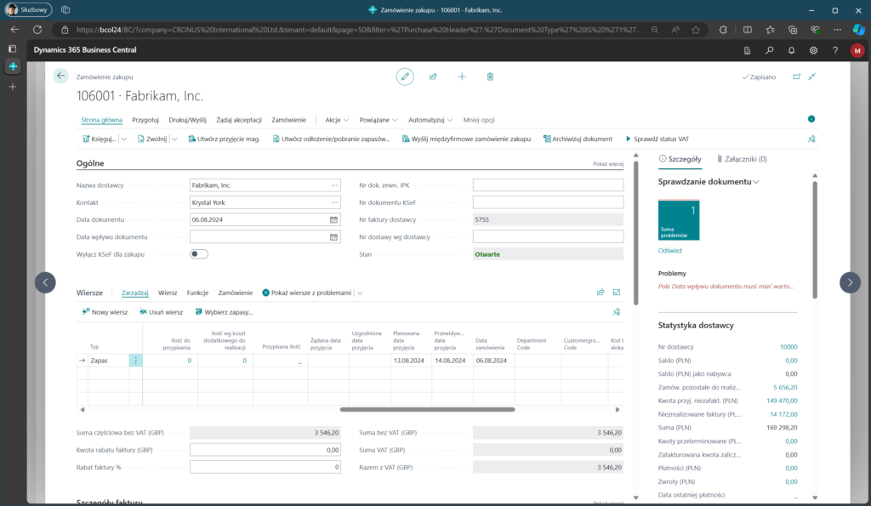Toggle Wyłącz KSeF dla zakupu switch
This screenshot has height=506, width=871.
pos(199,253)
